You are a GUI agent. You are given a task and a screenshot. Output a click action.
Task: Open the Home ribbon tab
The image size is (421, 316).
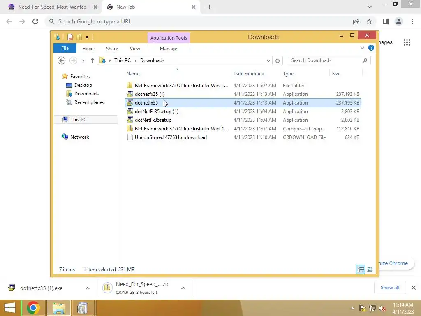point(88,49)
